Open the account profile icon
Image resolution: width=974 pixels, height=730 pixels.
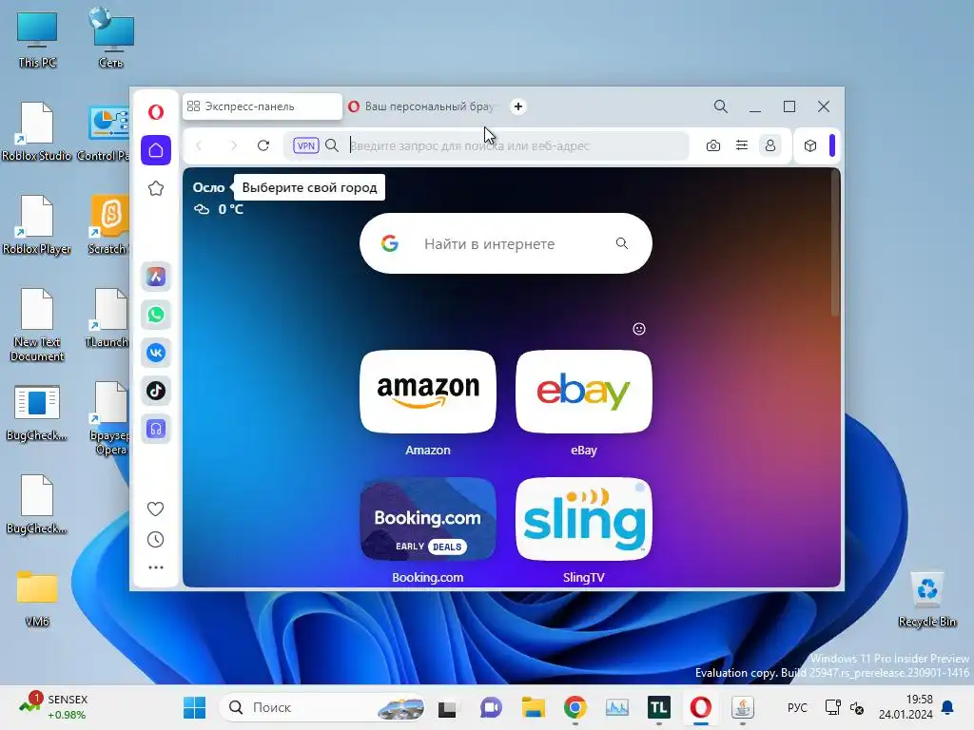tap(770, 145)
